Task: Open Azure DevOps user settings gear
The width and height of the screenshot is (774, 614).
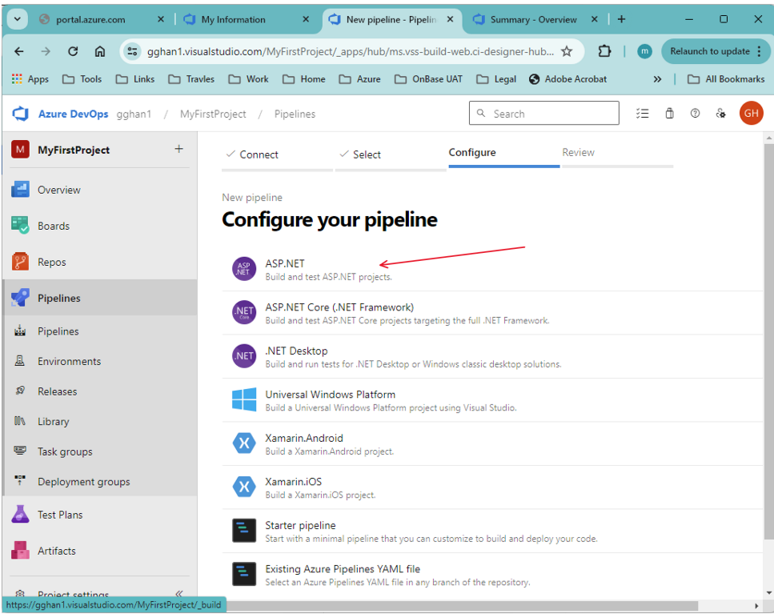Action: coord(720,114)
